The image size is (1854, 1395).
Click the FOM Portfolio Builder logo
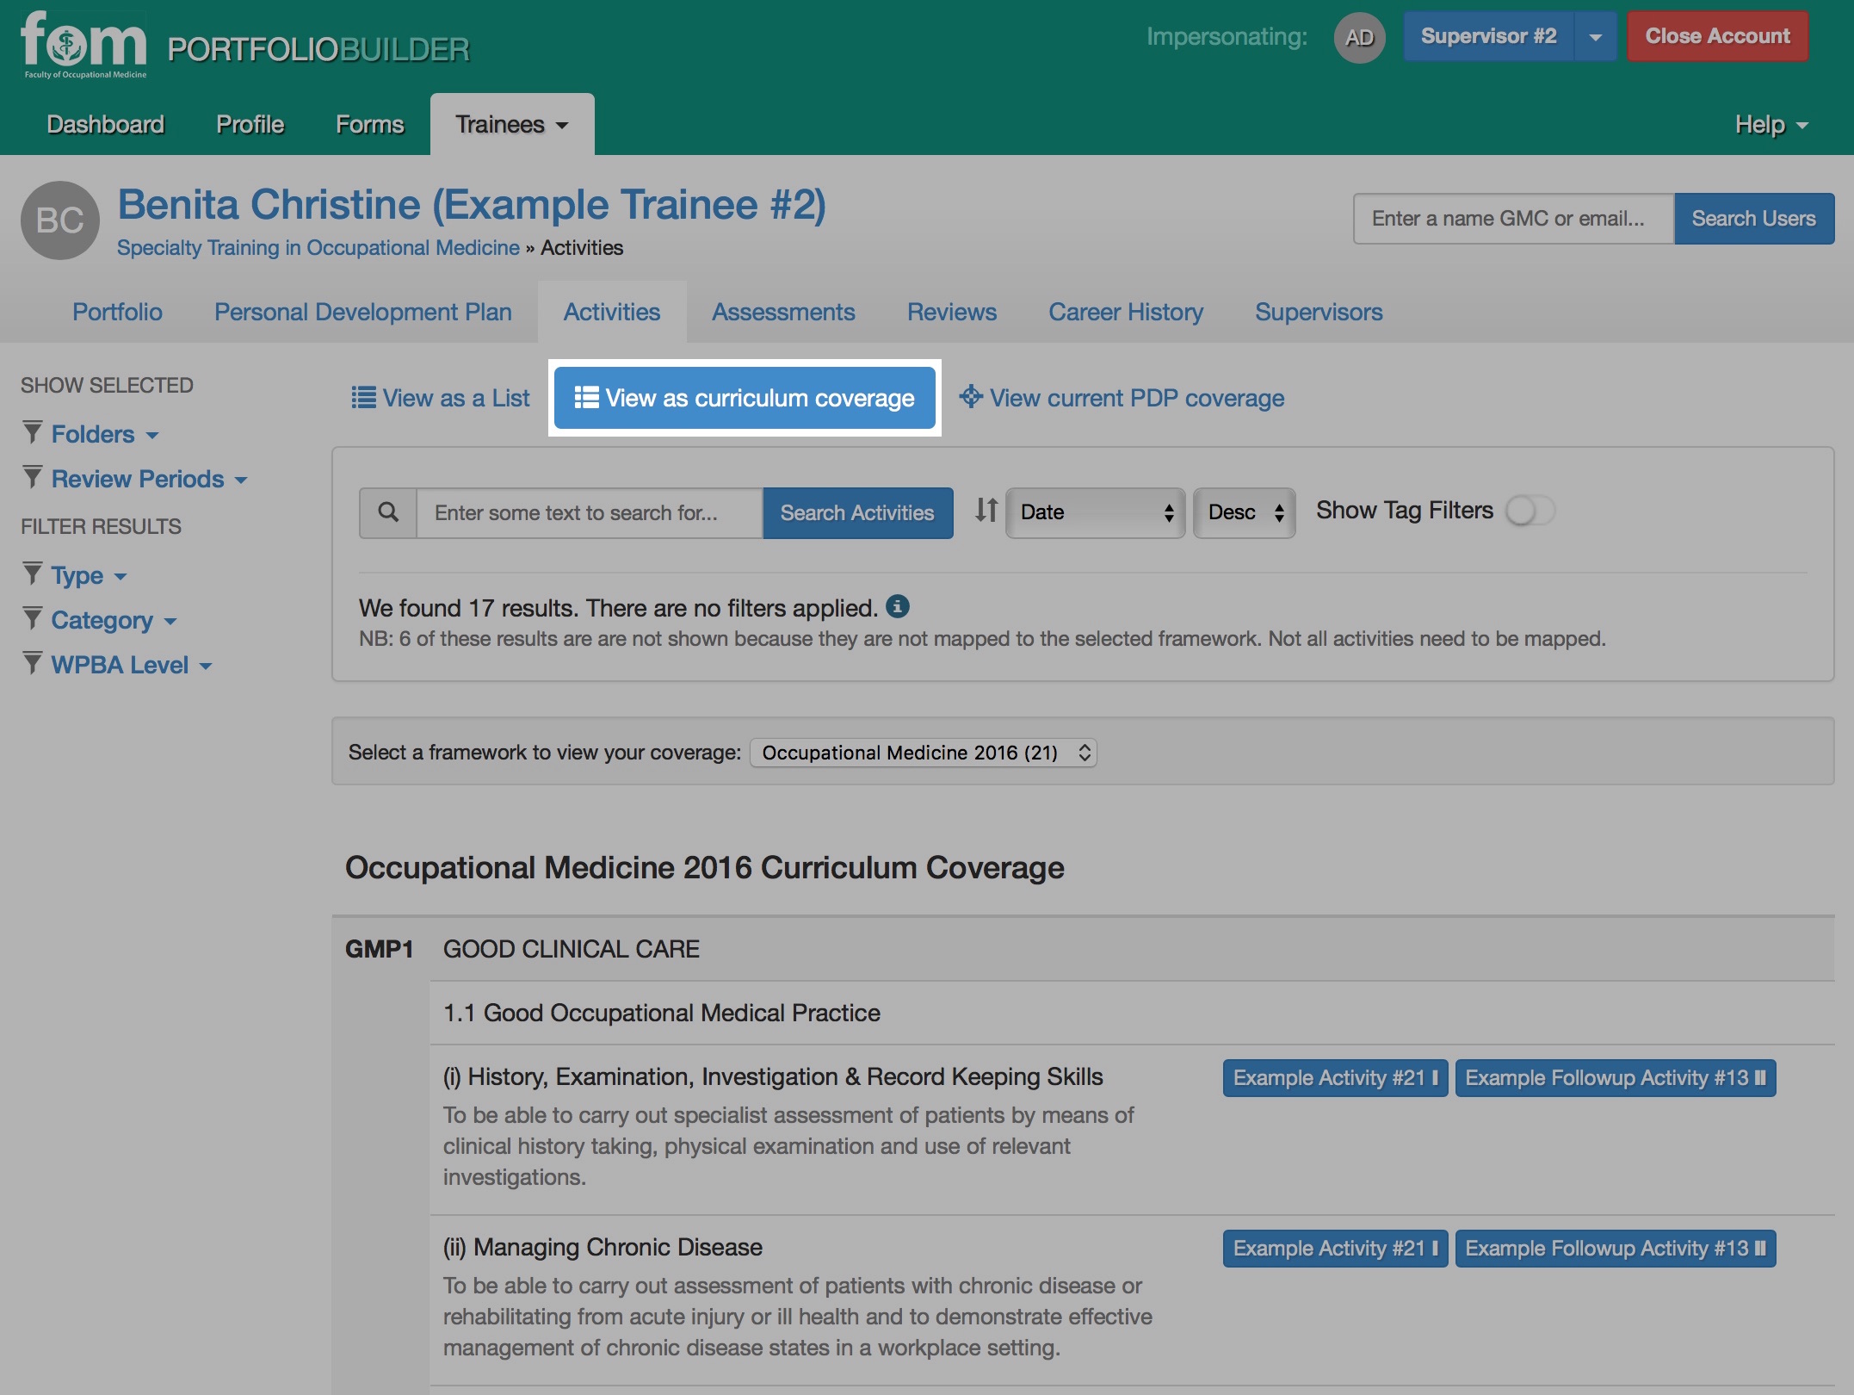point(245,45)
